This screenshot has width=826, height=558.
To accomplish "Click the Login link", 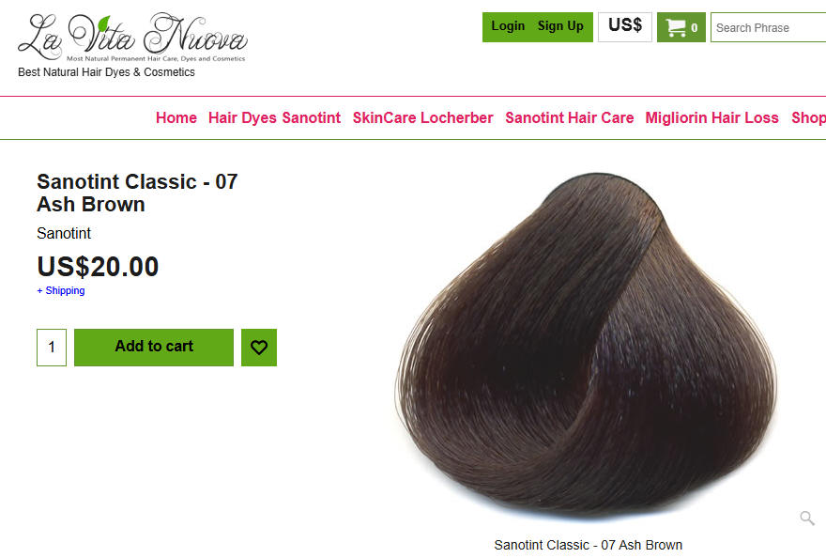I will click(508, 26).
